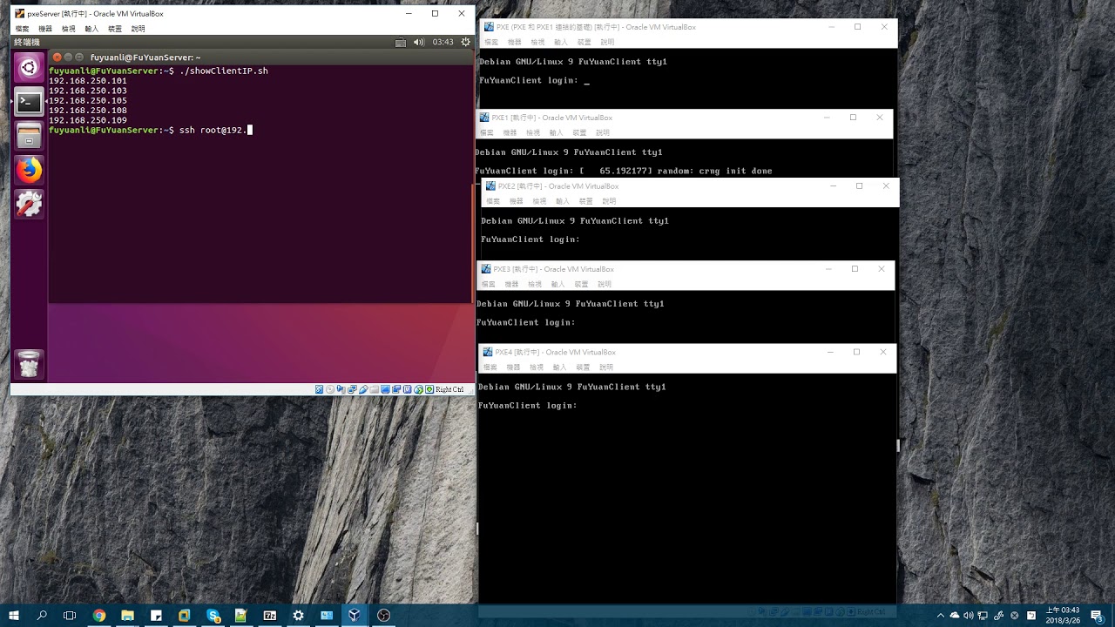Click the login prompt in the PXE2 window
Viewport: 1115px width, 627px height.
tap(530, 239)
